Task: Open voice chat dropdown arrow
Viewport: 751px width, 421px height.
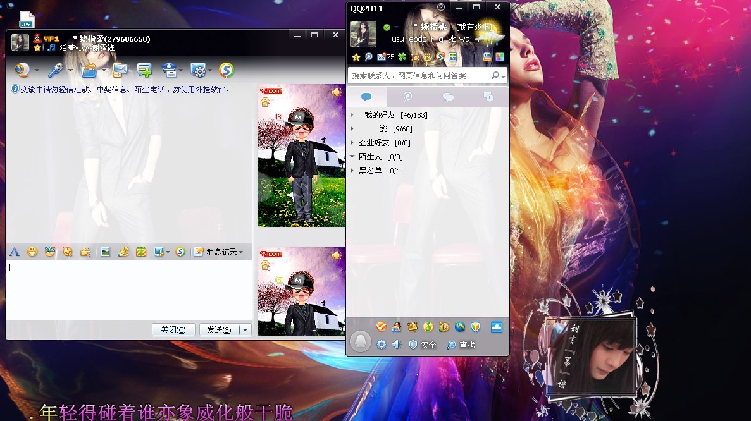Action: (x=70, y=70)
